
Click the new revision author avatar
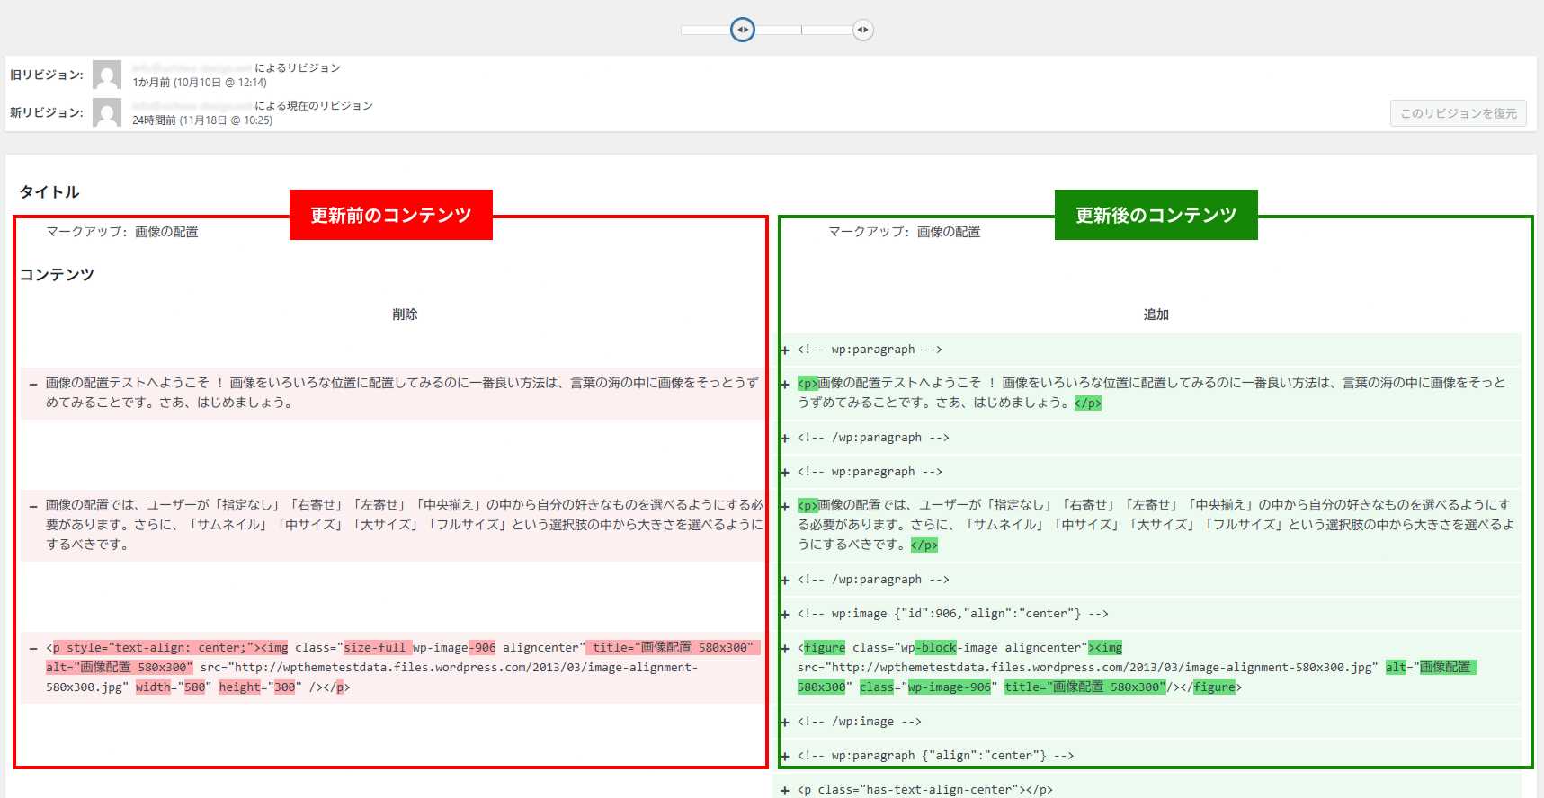(107, 112)
